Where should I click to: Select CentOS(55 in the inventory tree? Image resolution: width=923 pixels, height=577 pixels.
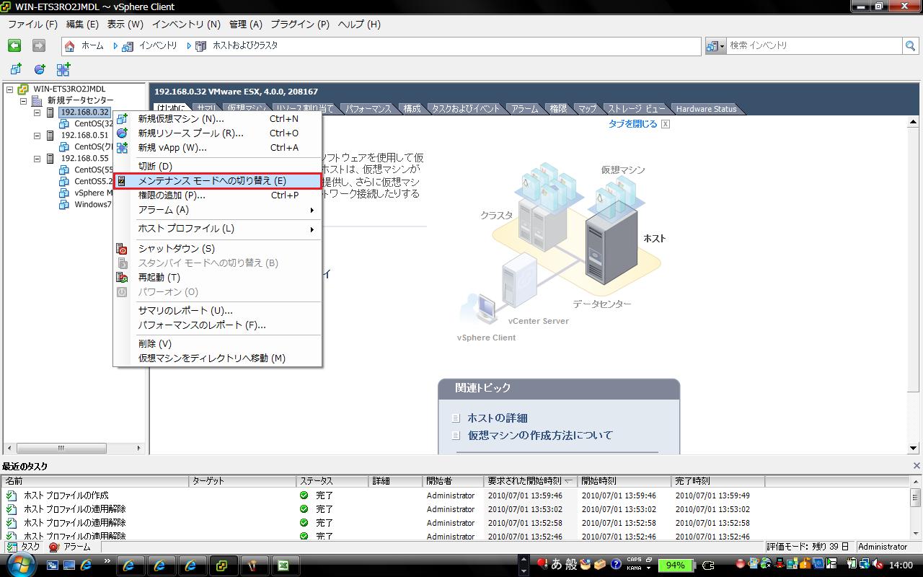[93, 170]
